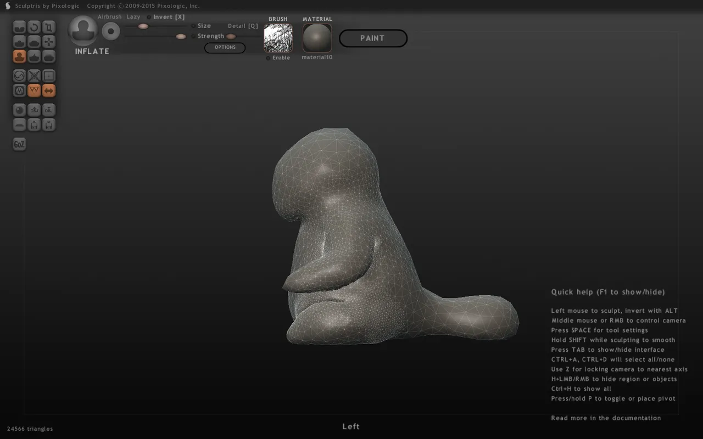Click the '24566 triangles' counter
The height and width of the screenshot is (439, 703).
[30, 429]
